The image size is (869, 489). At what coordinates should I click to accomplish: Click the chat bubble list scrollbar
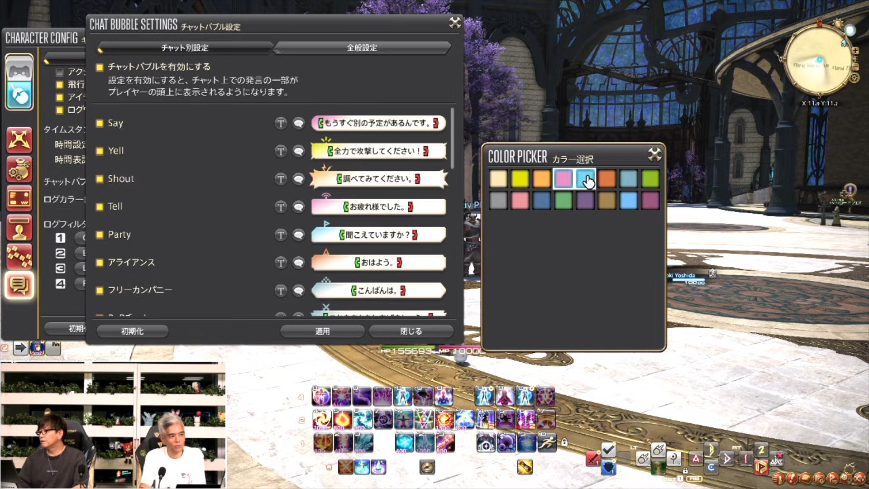(x=452, y=137)
